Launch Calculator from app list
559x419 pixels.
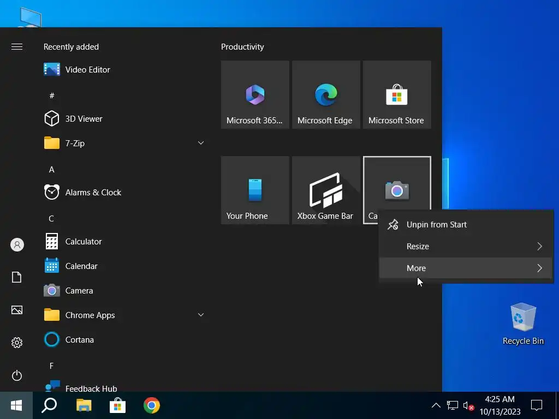(x=124, y=242)
